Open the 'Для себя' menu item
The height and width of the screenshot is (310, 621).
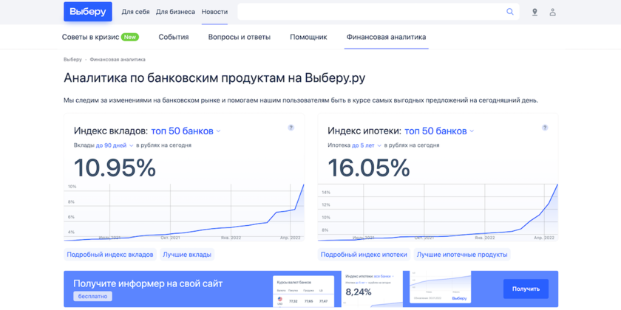click(135, 12)
